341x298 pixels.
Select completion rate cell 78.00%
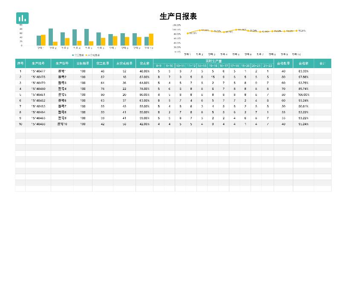(x=144, y=89)
